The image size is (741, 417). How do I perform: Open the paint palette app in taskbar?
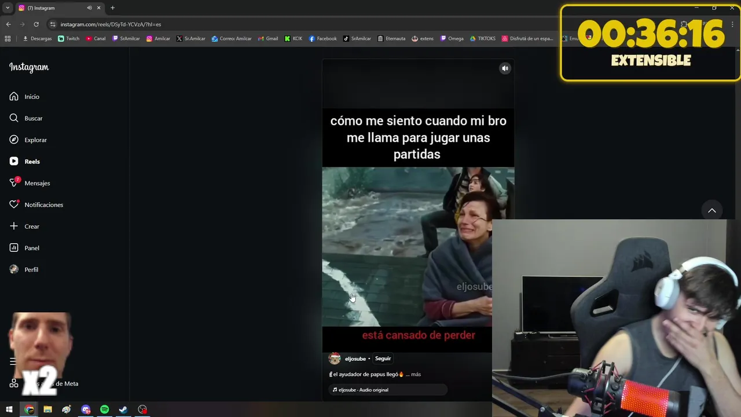(67, 409)
